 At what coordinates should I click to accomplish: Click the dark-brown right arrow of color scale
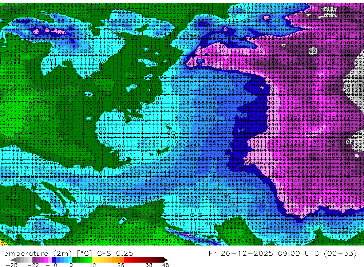point(165,260)
